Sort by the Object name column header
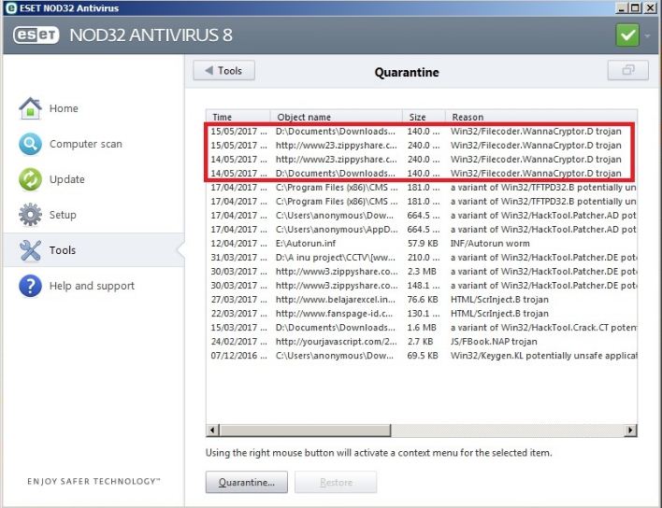The width and height of the screenshot is (662, 508). pyautogui.click(x=336, y=117)
